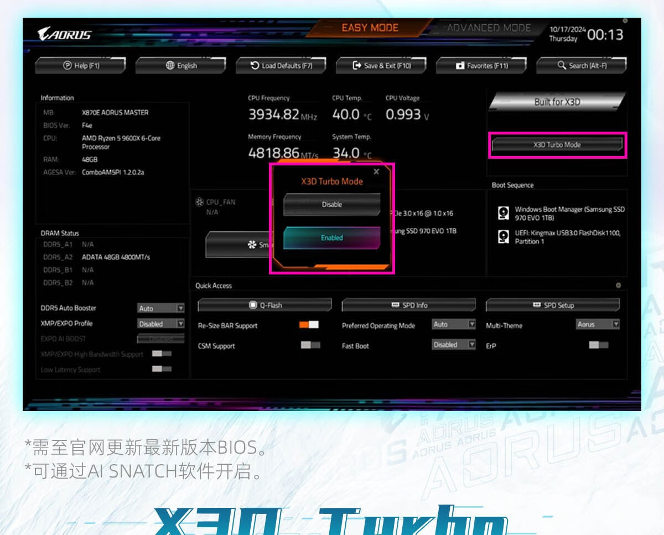The width and height of the screenshot is (664, 535).
Task: Toggle CSM Support switch
Action: [x=310, y=345]
